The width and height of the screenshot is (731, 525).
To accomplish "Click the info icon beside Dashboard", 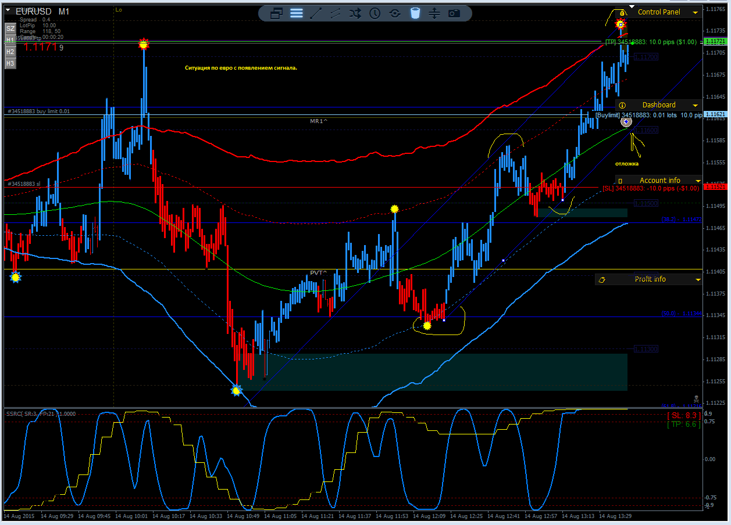I will (622, 105).
